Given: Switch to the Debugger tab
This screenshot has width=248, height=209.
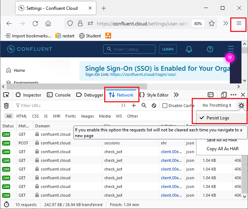Looking at the screenshot, I should 90,95.
